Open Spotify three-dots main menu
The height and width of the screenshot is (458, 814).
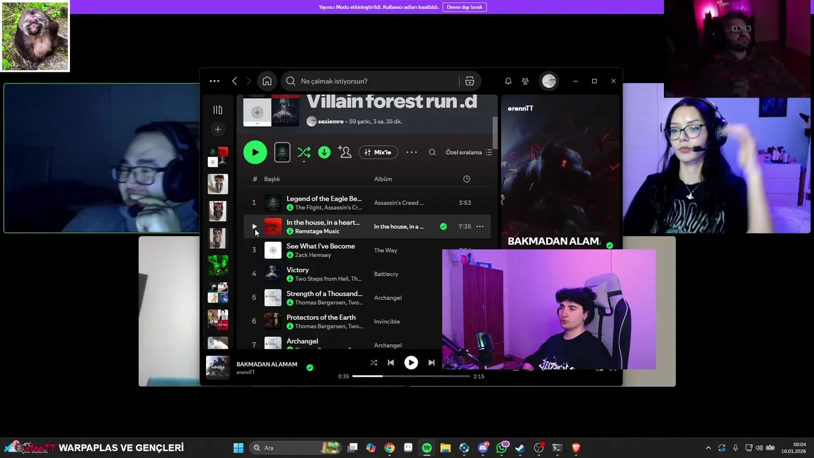214,81
